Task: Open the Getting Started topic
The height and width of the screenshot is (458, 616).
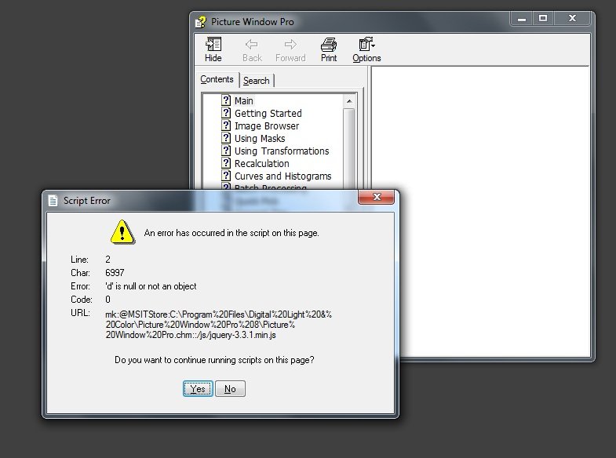Action: [268, 114]
